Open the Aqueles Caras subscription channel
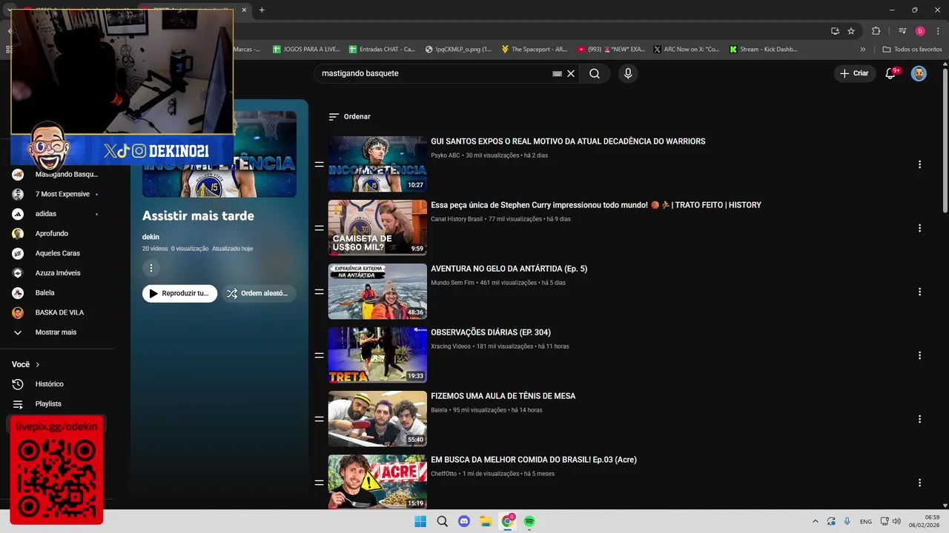Screen dimensions: 949x533 coord(57,253)
